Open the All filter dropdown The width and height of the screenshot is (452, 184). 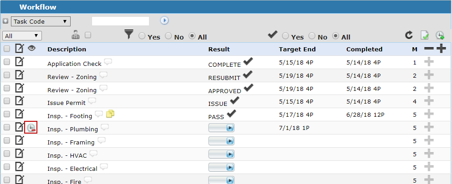[22, 35]
